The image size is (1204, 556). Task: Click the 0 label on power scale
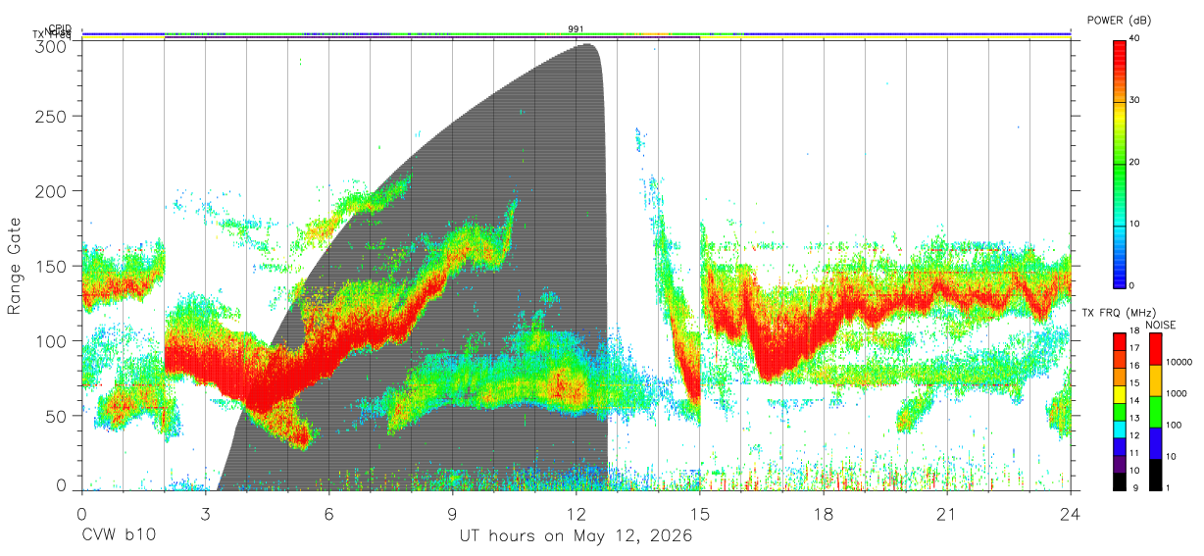coord(1131,285)
